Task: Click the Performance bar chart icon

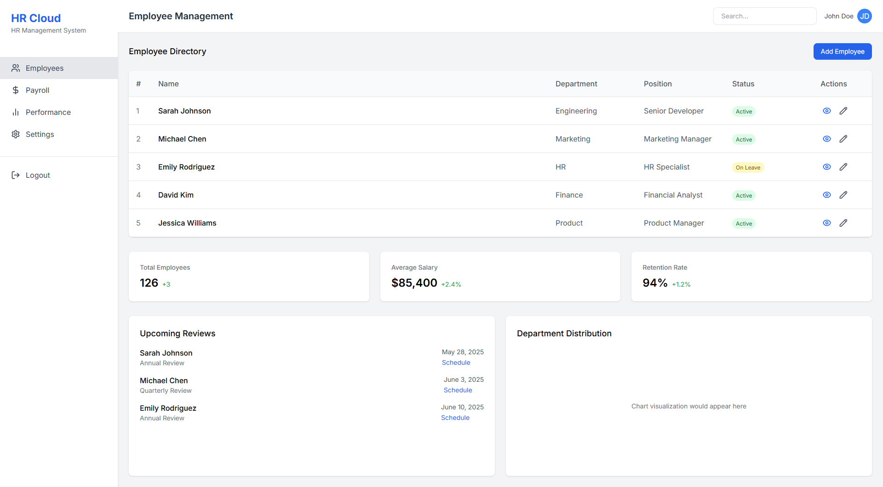Action: coord(16,112)
